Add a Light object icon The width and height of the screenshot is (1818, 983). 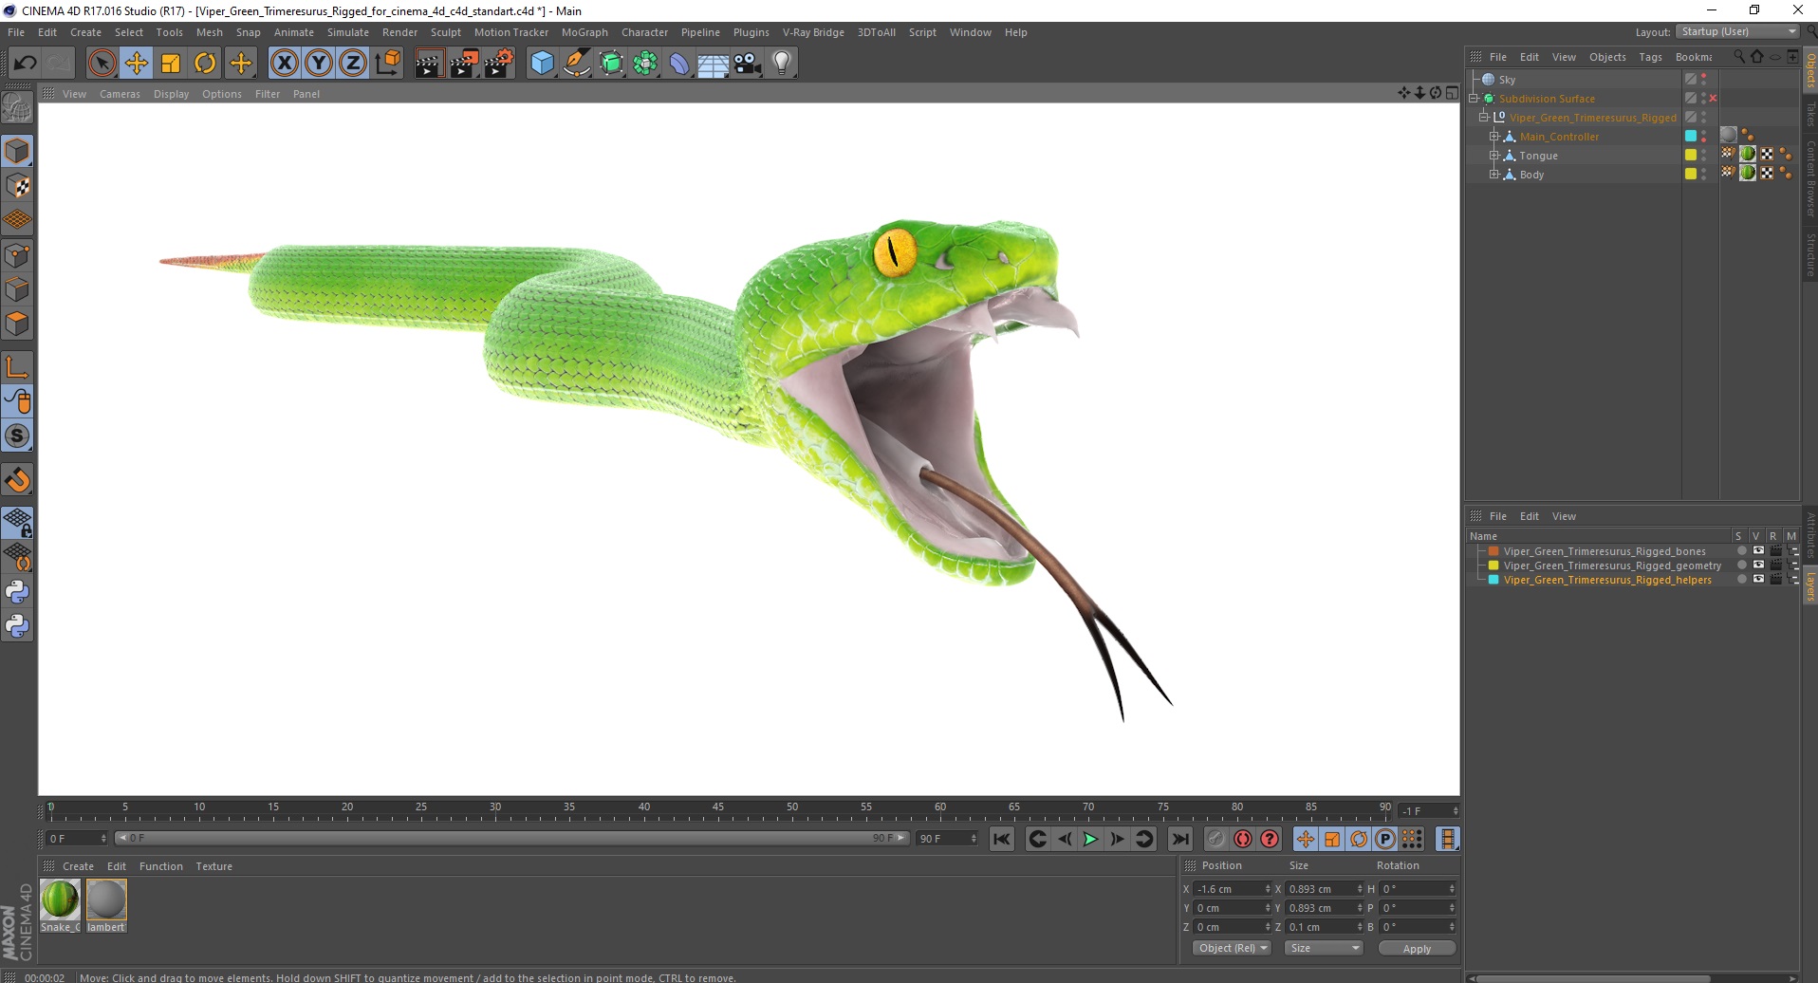tap(782, 64)
